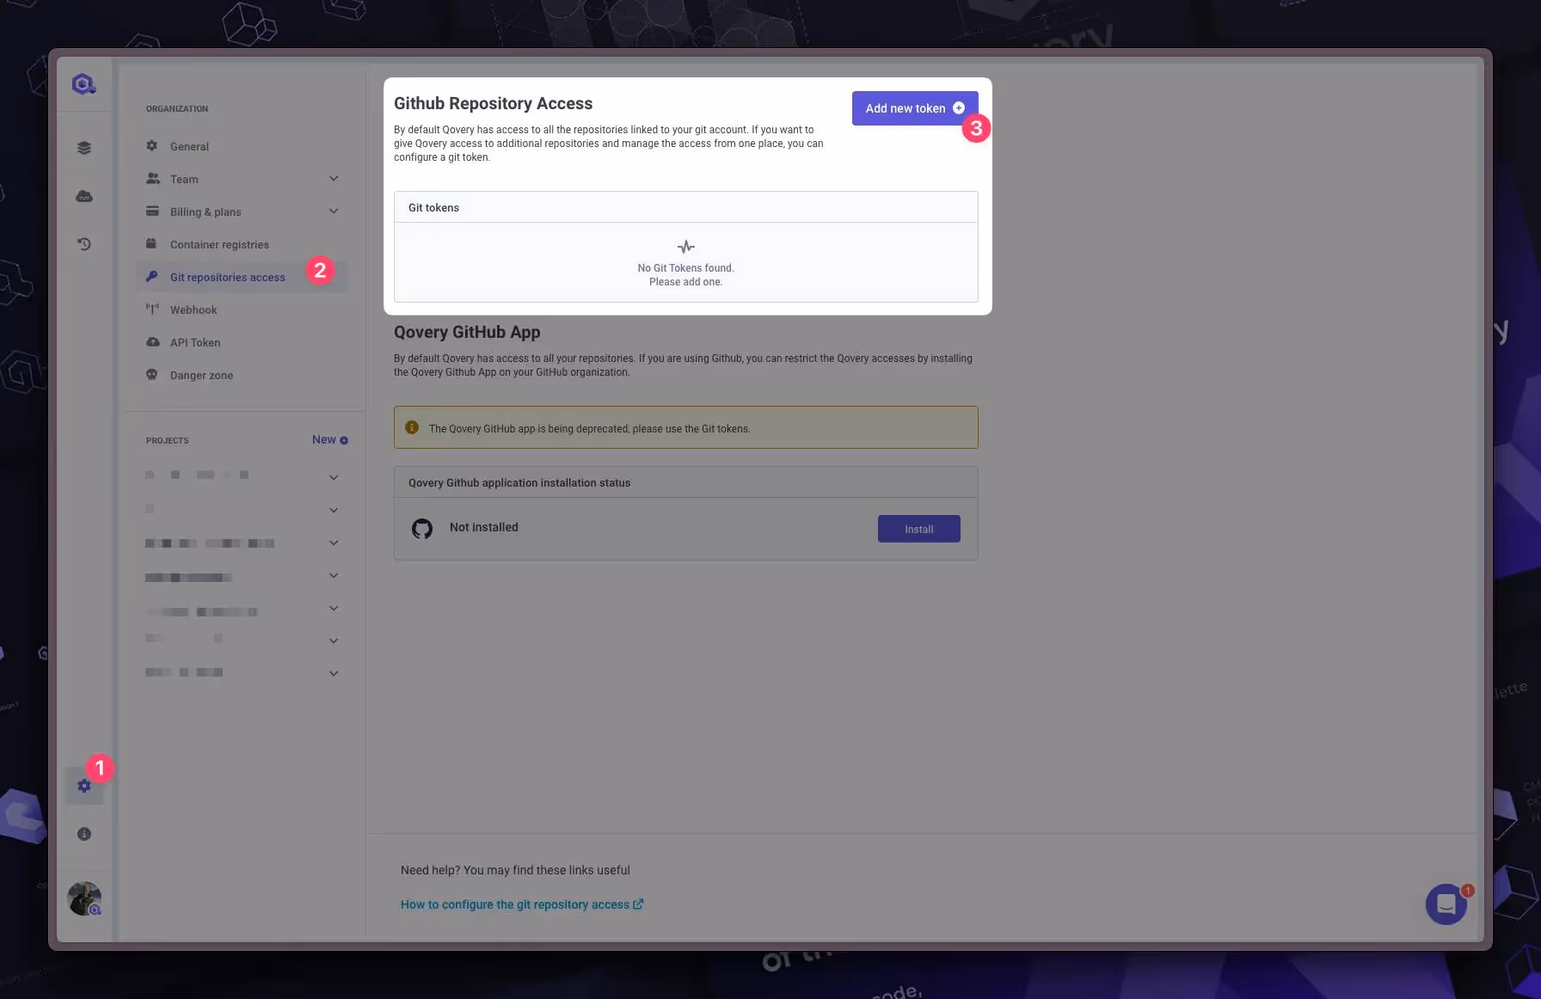Click the info help icon in the rail
Screen dimensions: 1541x999
(84, 834)
